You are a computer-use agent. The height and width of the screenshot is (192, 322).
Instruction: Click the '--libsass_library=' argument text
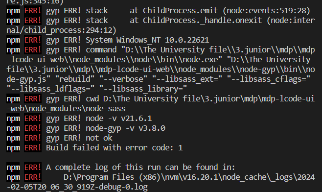coord(143,89)
